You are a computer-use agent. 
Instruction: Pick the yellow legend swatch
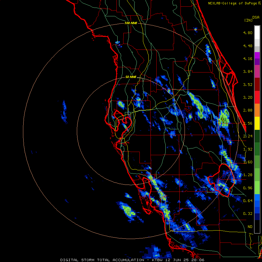(x=257, y=123)
